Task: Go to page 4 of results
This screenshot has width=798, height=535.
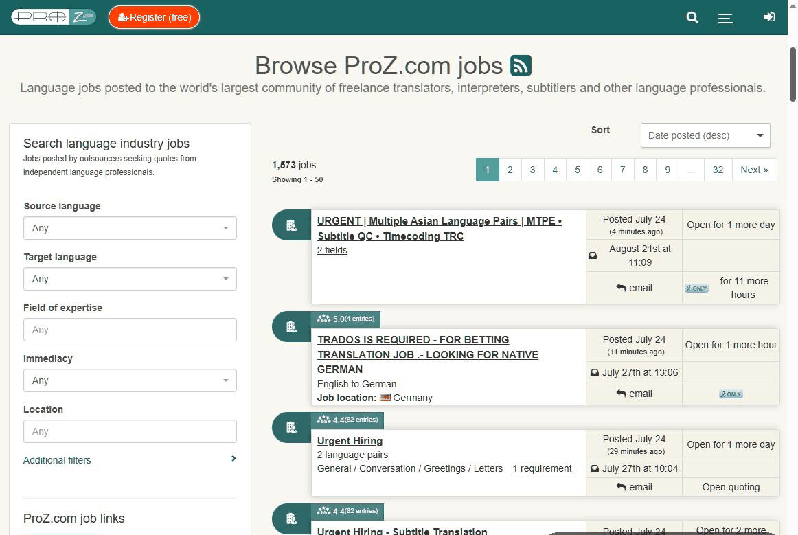Action: coord(555,170)
